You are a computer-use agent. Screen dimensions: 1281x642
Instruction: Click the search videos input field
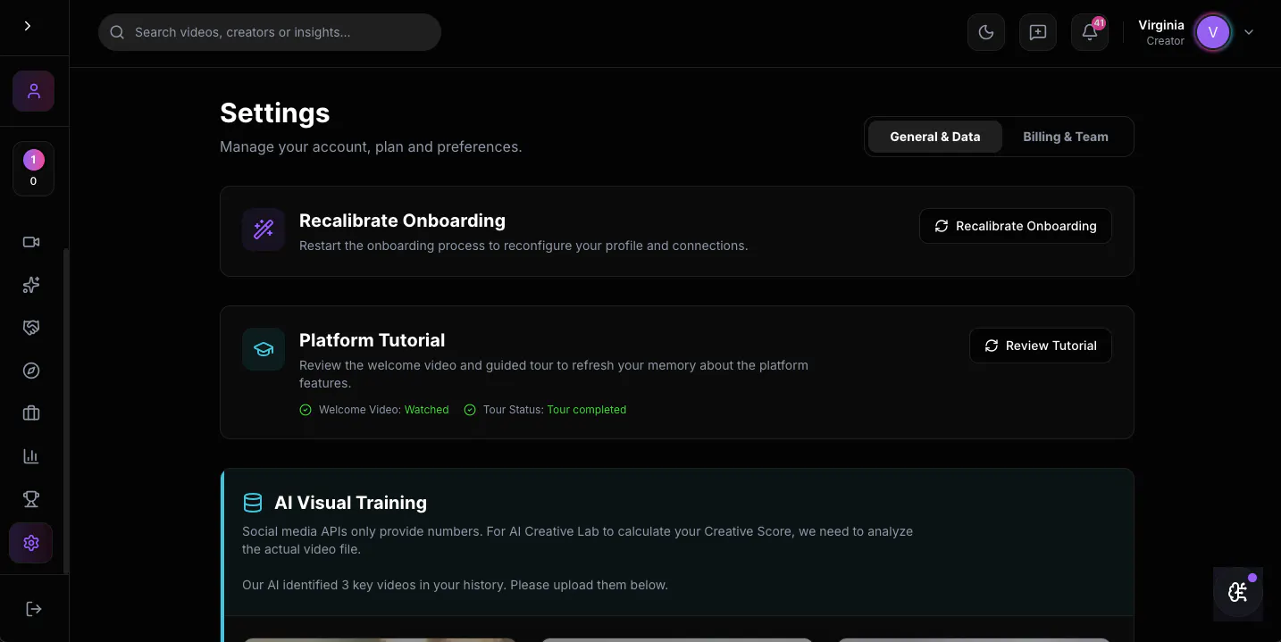click(270, 32)
